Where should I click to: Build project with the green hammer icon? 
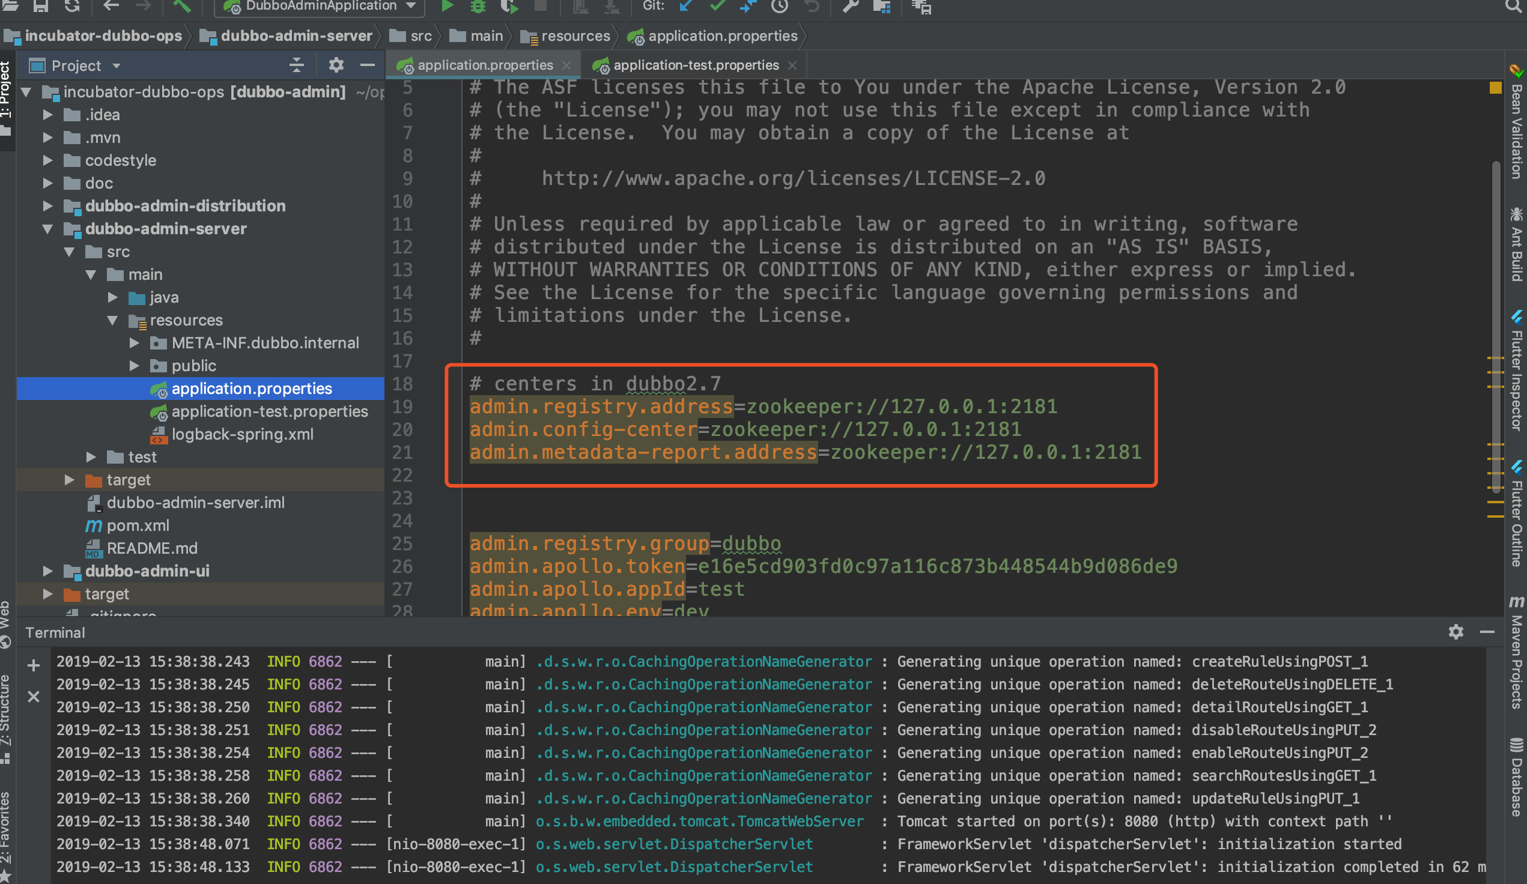click(x=182, y=6)
